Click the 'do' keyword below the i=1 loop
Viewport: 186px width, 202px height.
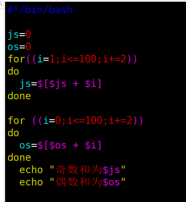click(x=13, y=71)
